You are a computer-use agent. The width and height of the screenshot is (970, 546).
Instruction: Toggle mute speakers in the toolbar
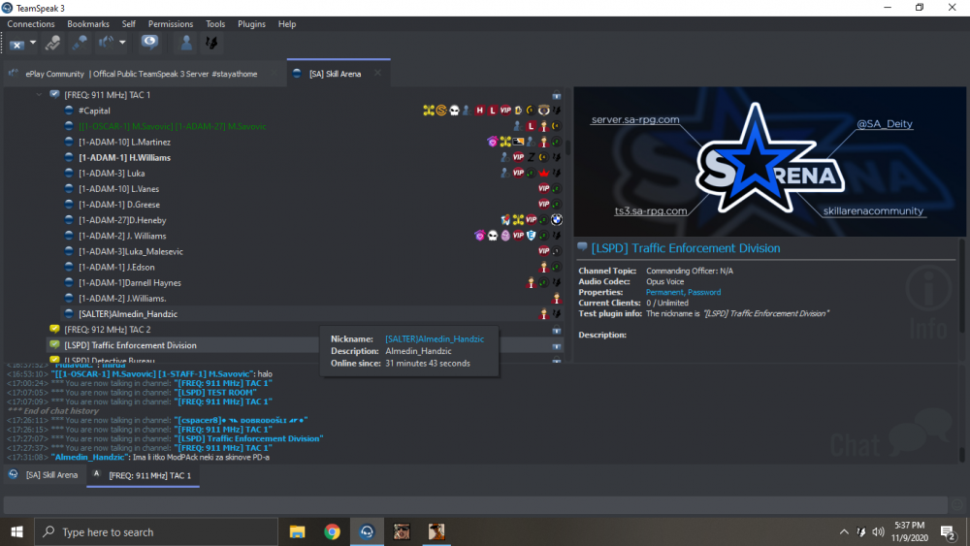pyautogui.click(x=104, y=43)
